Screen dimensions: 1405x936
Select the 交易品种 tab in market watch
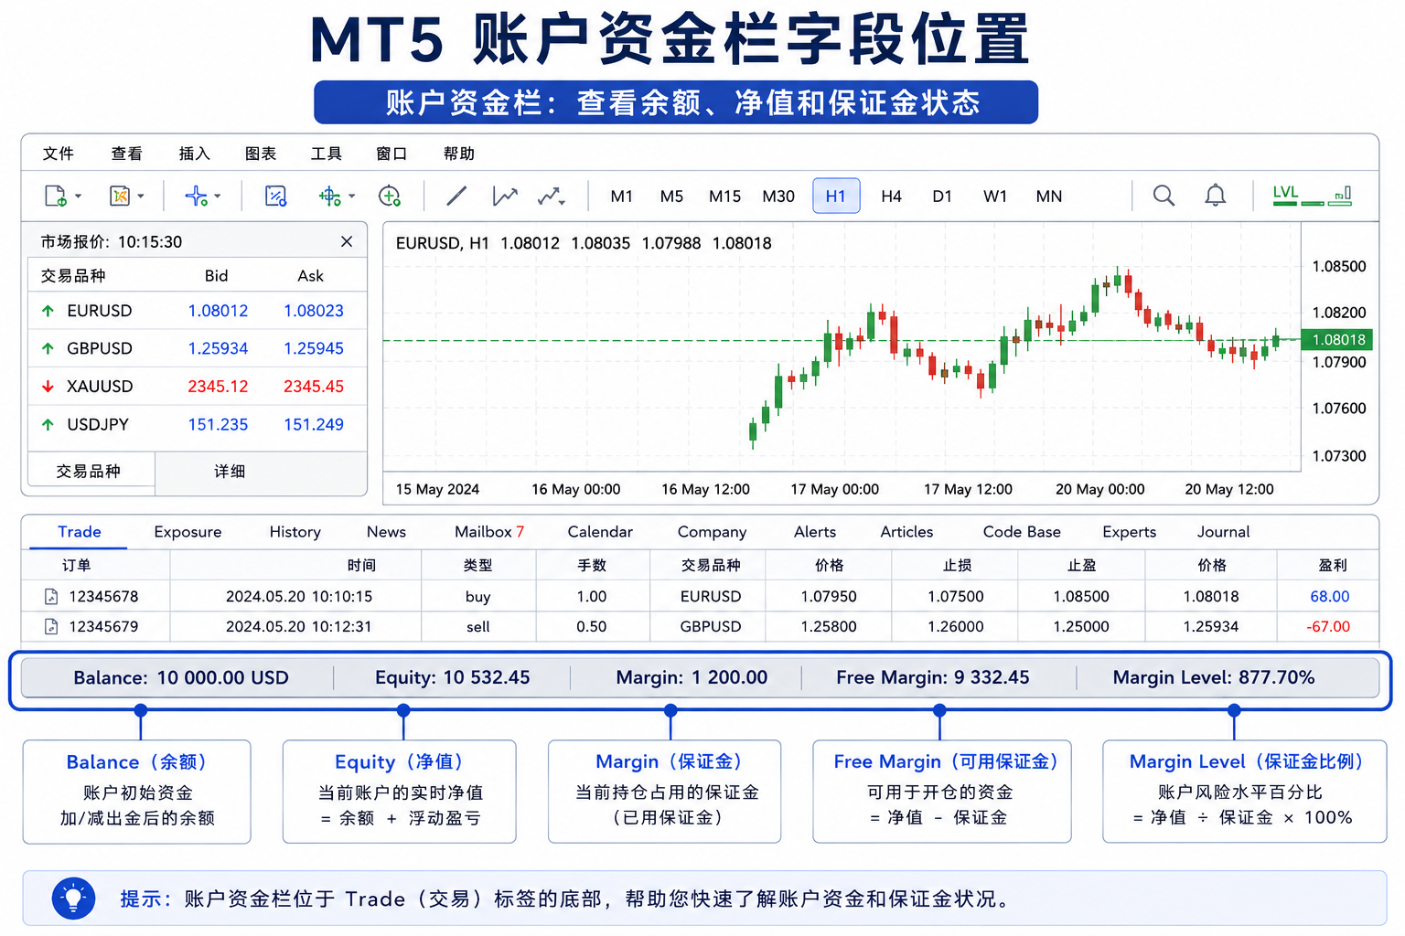pyautogui.click(x=89, y=472)
